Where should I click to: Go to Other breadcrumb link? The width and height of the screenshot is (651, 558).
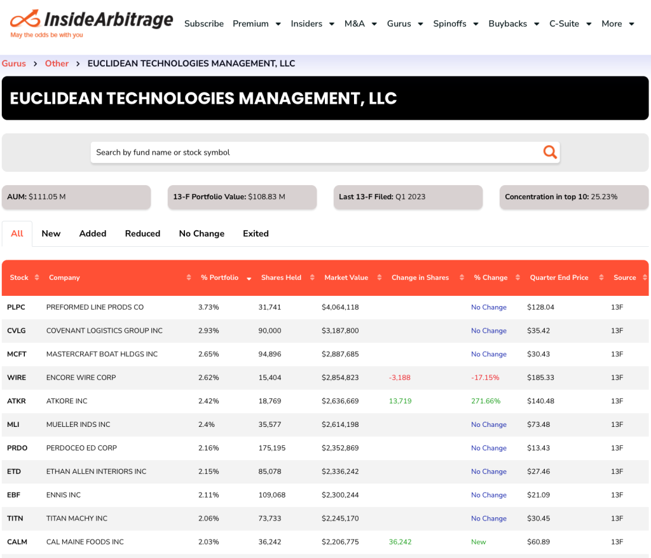click(x=57, y=64)
